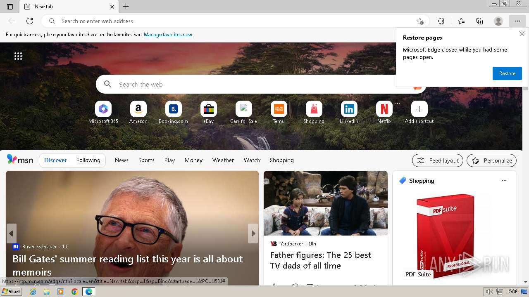
Task: Click the Feed layout button
Action: coord(438,160)
